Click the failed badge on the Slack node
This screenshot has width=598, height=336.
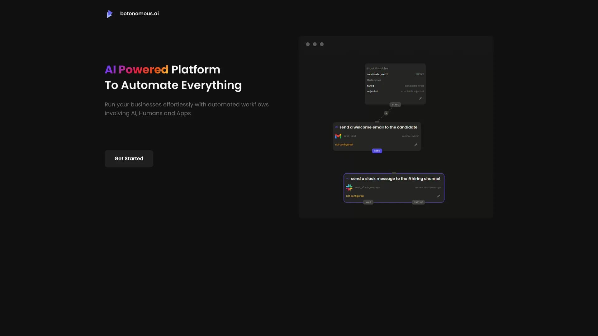[418, 202]
